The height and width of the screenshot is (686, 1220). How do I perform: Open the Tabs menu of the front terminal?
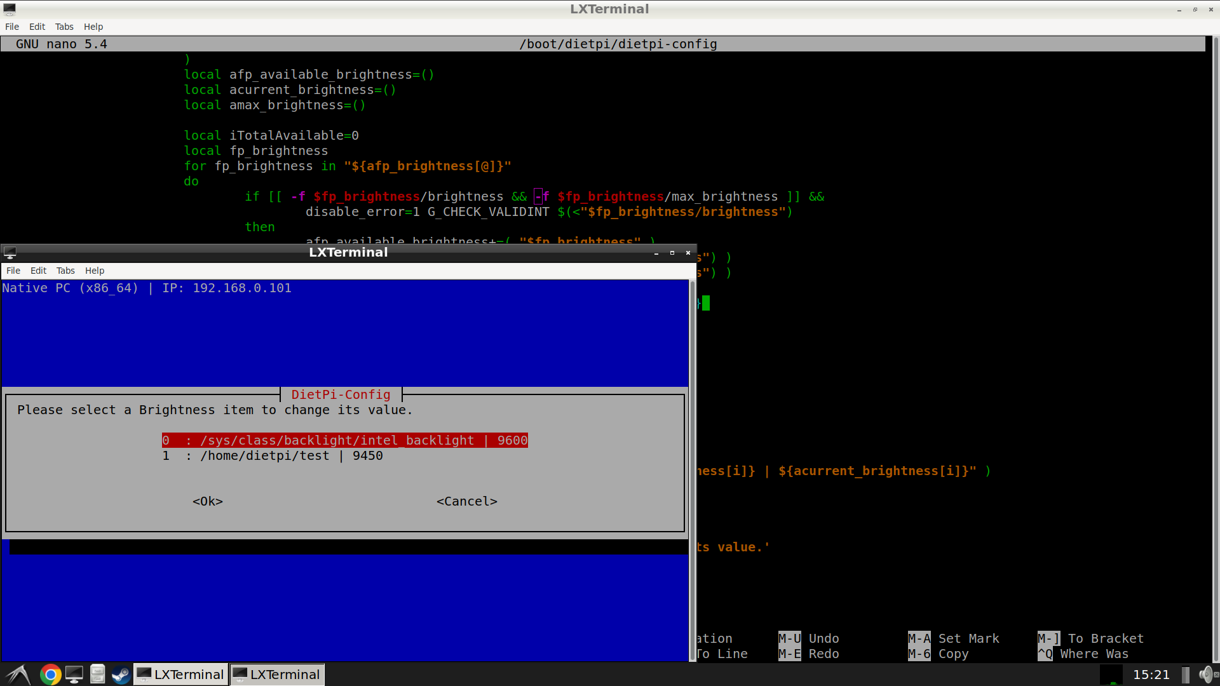(x=65, y=270)
